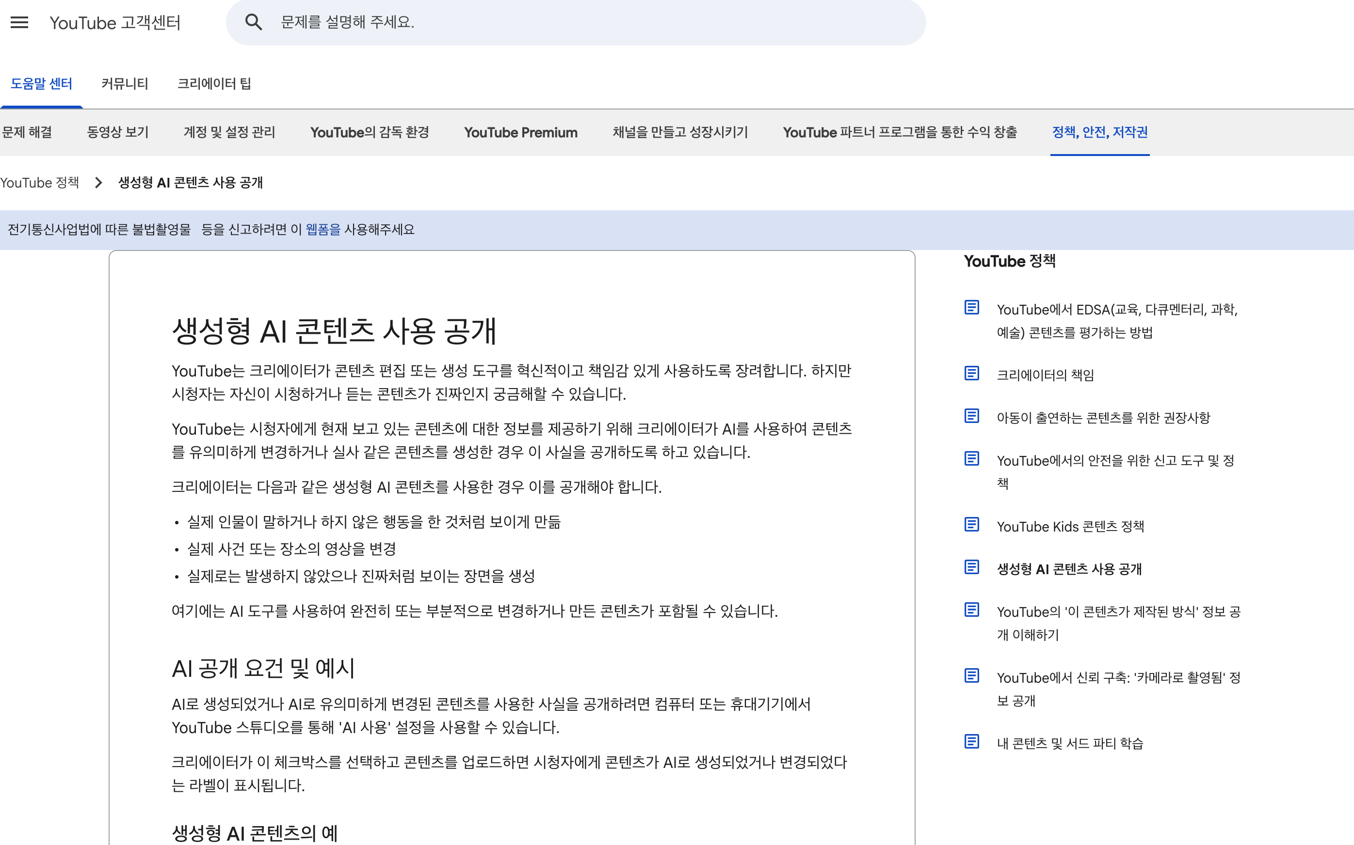Open the 문제 해결 category
This screenshot has height=845, width=1354.
coord(27,132)
